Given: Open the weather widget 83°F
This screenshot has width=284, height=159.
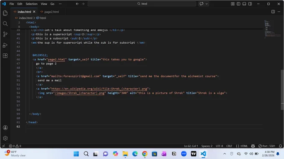Looking at the screenshot, I should [15, 154].
